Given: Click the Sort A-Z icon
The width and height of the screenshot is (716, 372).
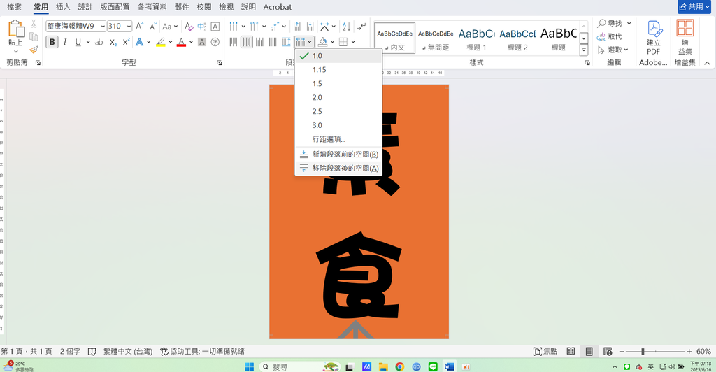Looking at the screenshot, I should (x=347, y=27).
